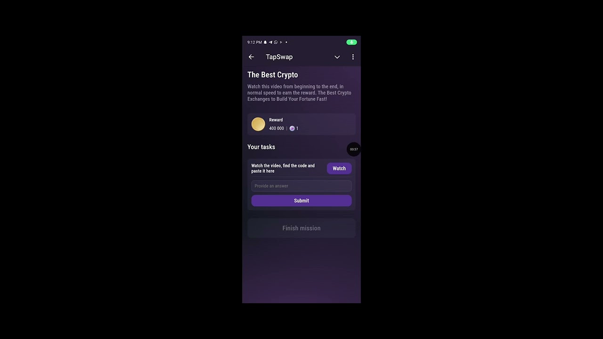Click the Finish mission button
Screen dimensions: 603x339
coord(301,228)
